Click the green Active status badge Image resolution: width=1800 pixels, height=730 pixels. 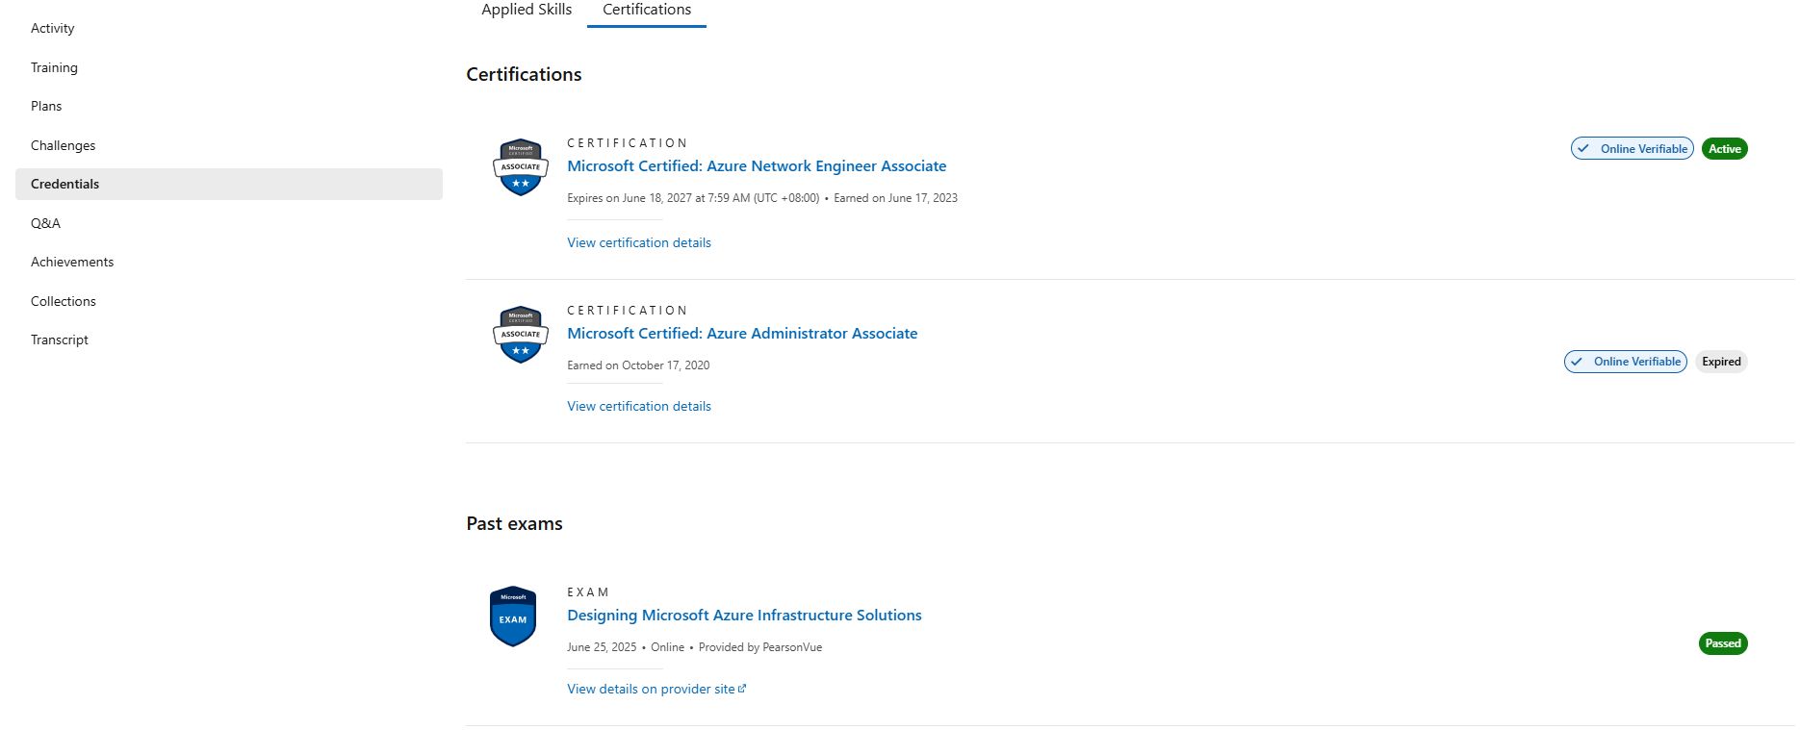tap(1725, 149)
